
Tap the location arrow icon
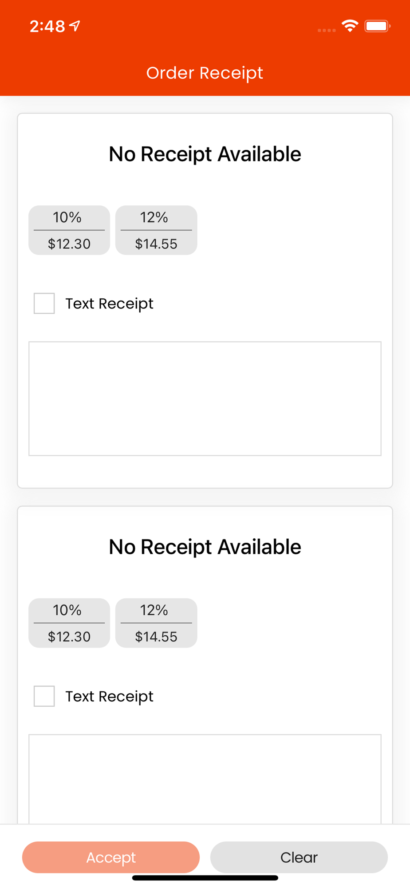pos(75,26)
